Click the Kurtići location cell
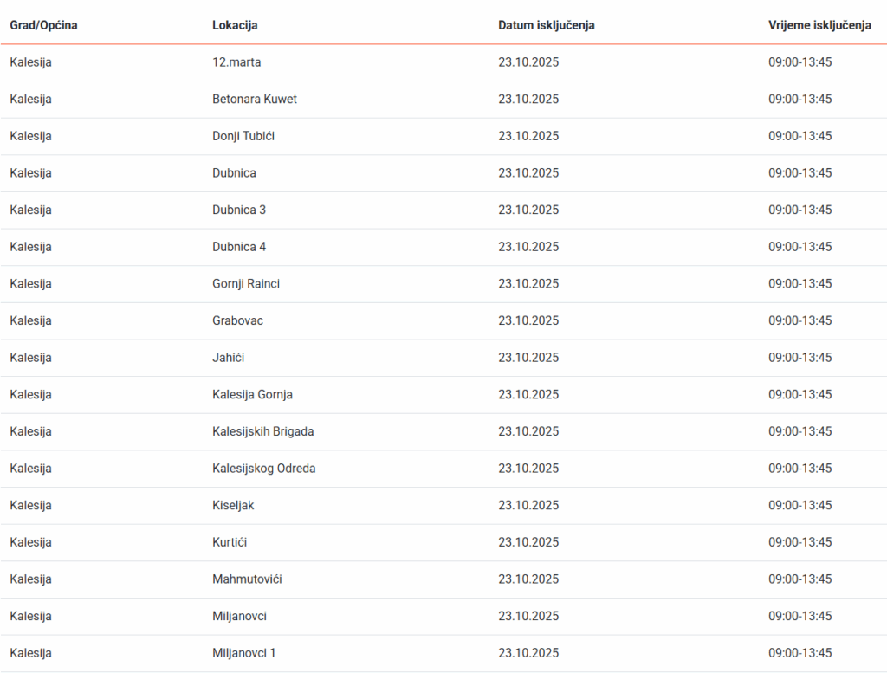 pos(230,542)
